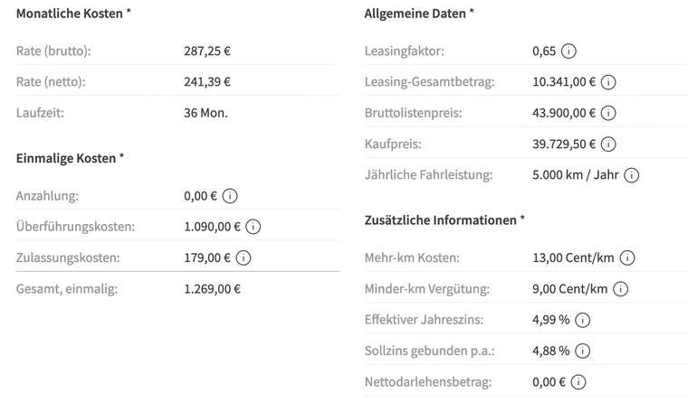This screenshot has height=402, width=697.
Task: Open Zulassungskosten info icon
Action: tap(243, 257)
